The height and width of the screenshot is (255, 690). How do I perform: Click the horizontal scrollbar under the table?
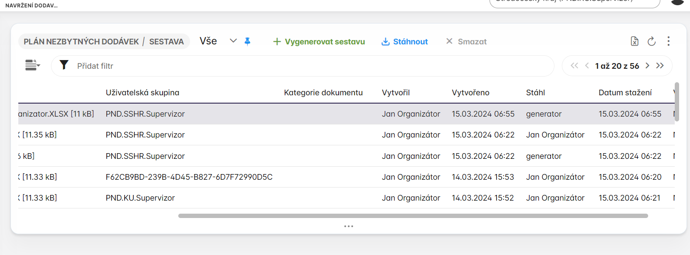click(x=413, y=216)
